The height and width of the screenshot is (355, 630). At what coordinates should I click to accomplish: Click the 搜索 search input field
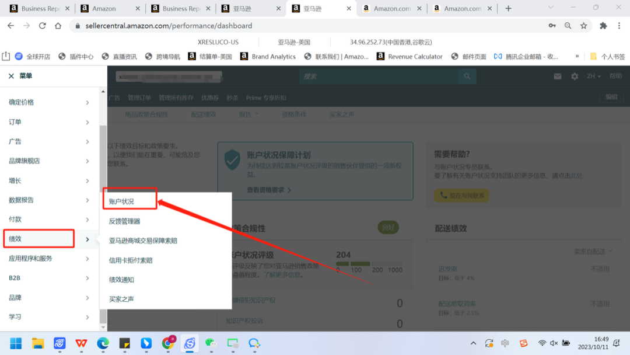[x=379, y=76]
